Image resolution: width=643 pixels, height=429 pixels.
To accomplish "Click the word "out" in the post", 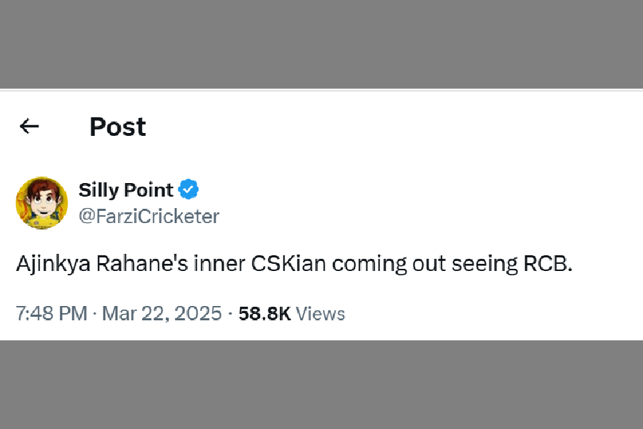I will [x=429, y=264].
